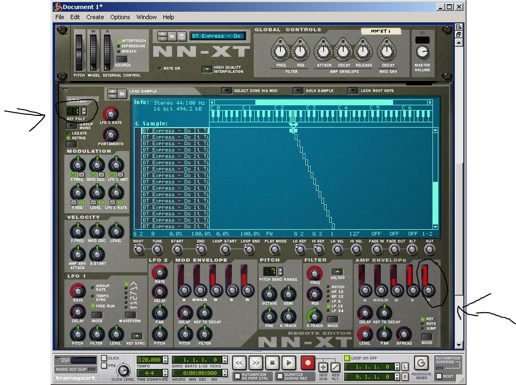Toggle the LFO 1 Key Sync button

coord(136,336)
